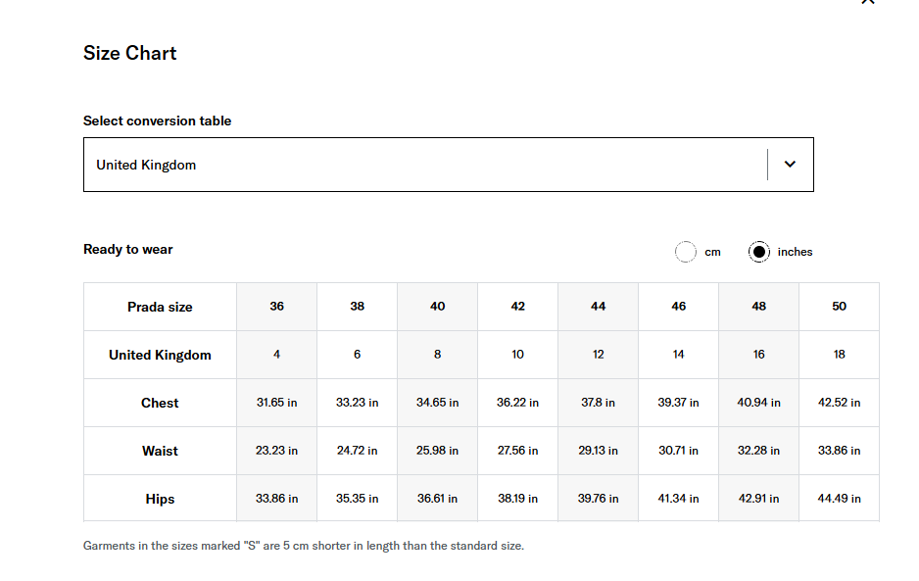The image size is (919, 581).
Task: Click UK size 10 cell
Action: pos(517,355)
